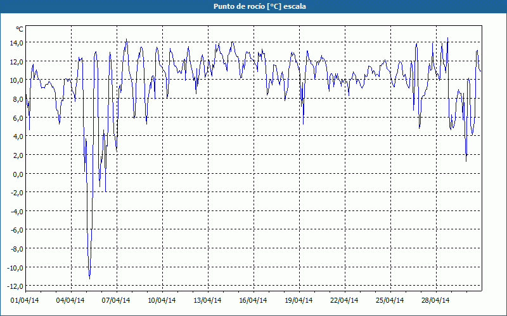Screen dimensions: 507x316
Task: Click the 07/04/14 date label
Action: coord(116,300)
